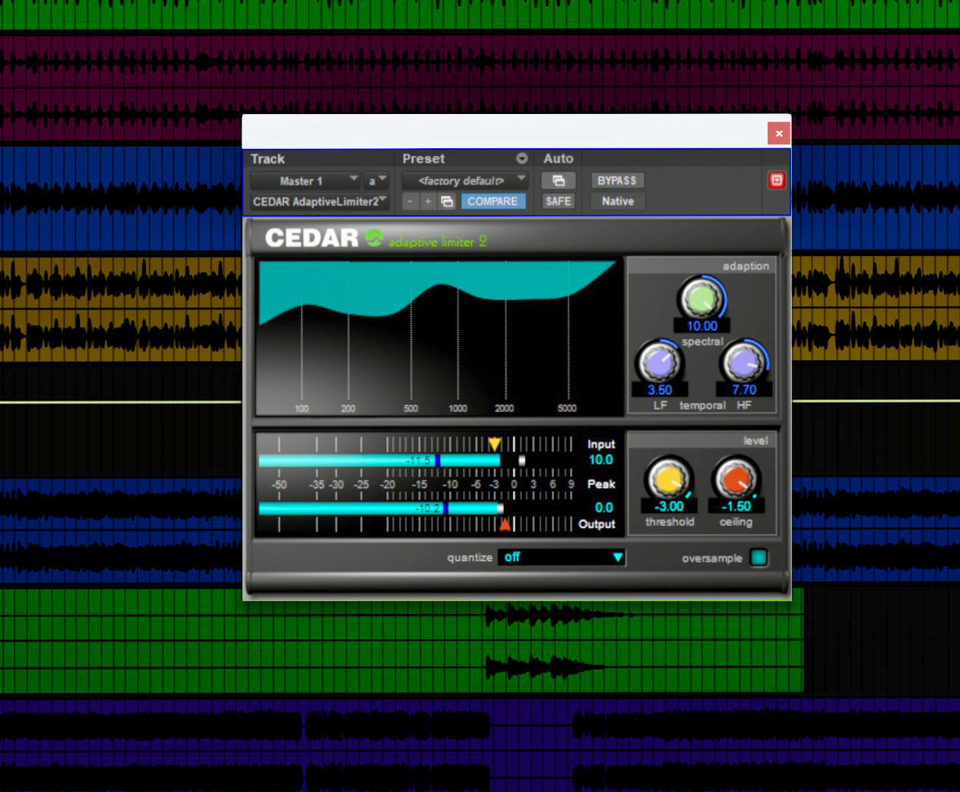Click the green spectral adaption knob
Screen dimensions: 960x792
point(702,299)
